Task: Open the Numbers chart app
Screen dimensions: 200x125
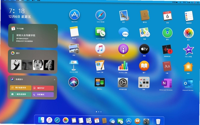Action: click(x=123, y=66)
